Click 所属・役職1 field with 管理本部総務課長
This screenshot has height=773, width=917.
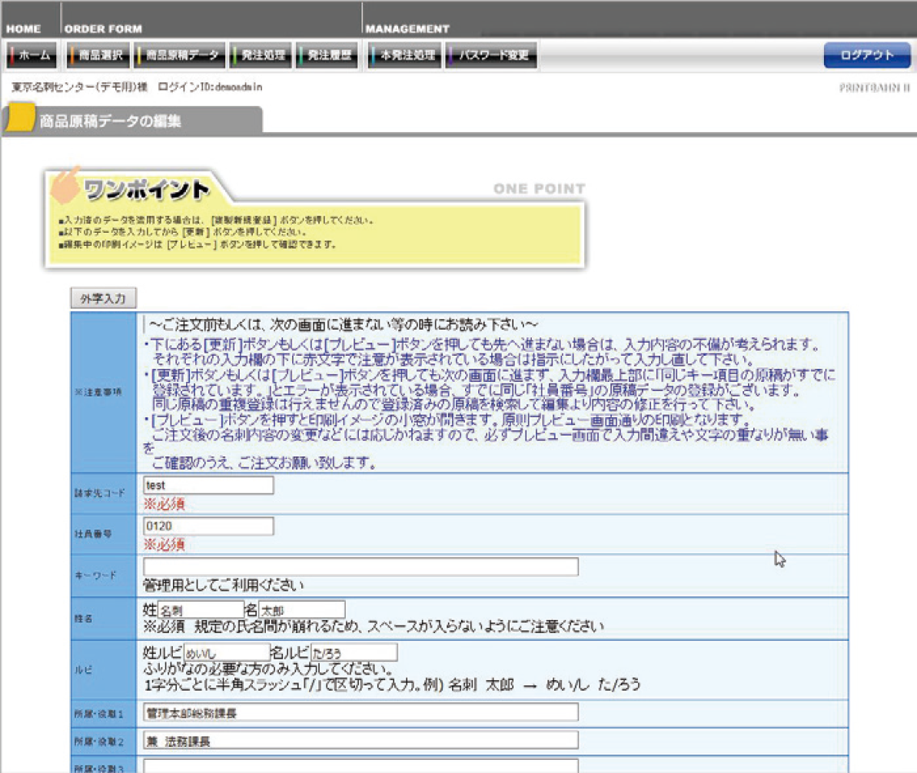tap(360, 712)
